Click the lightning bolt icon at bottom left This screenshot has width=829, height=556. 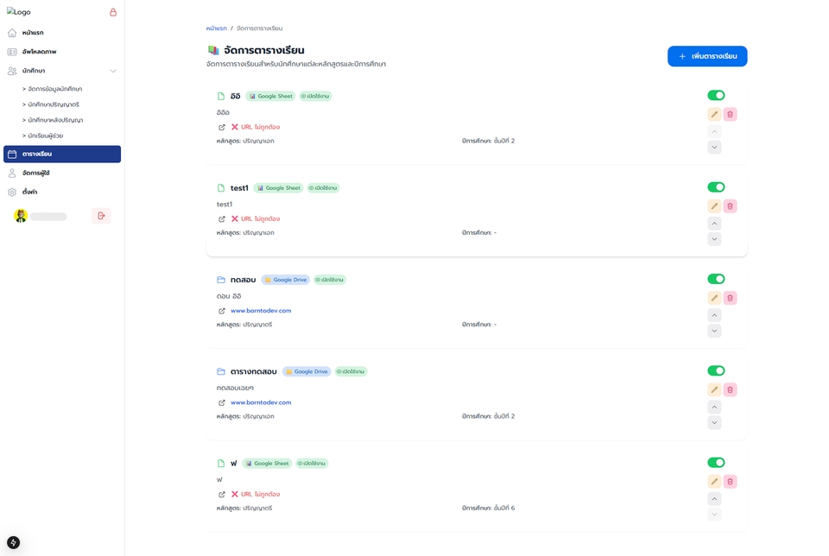(13, 543)
